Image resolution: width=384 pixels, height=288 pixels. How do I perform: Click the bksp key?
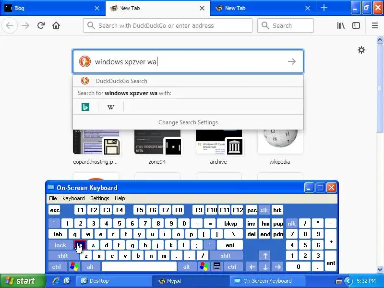(230, 223)
